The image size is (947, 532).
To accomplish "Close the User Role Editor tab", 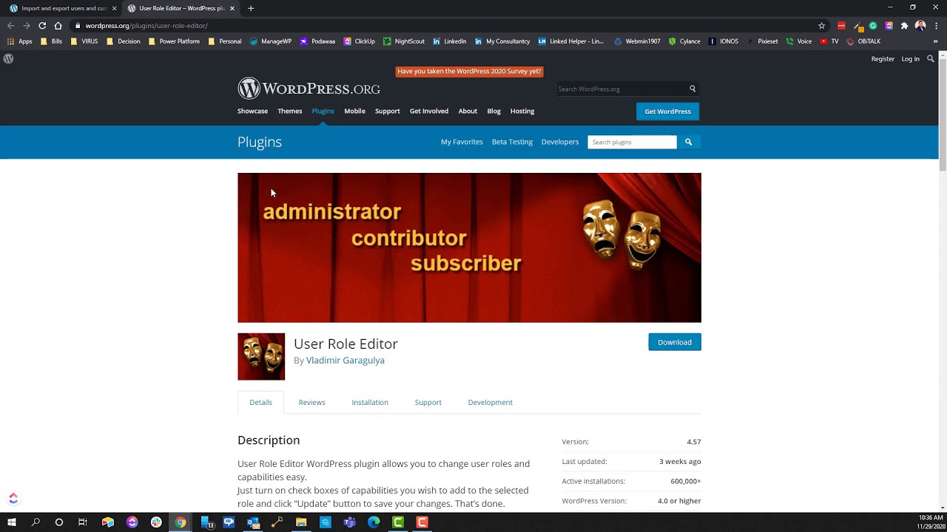I will (x=232, y=8).
